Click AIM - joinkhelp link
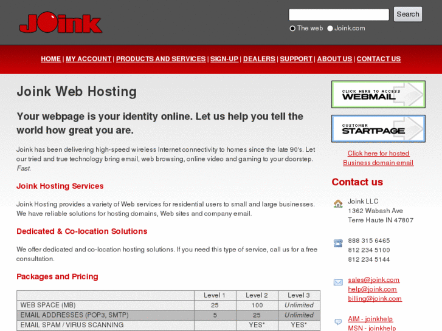The image size is (442, 331). tap(370, 319)
